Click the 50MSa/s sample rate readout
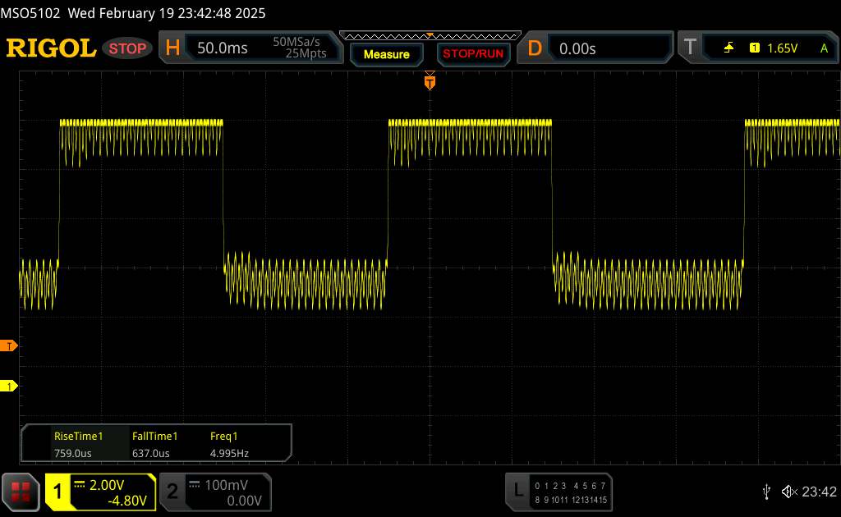Viewport: 841px width, 517px height. 296,42
